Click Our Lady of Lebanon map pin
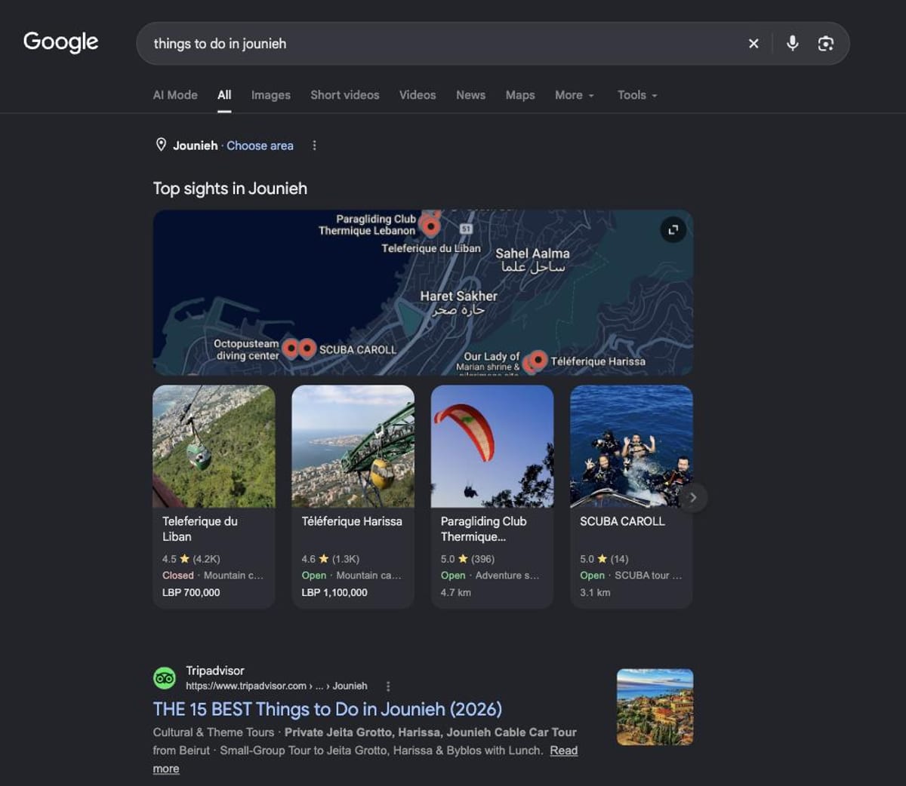Viewport: 906px width, 786px height. [x=530, y=364]
